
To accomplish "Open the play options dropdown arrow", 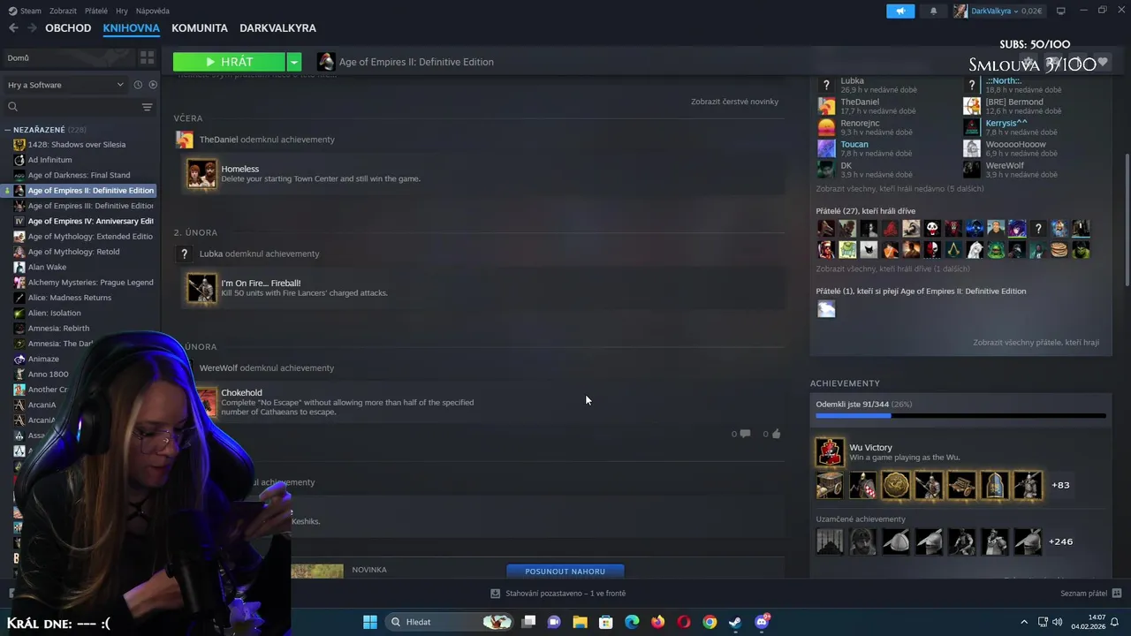I will [x=294, y=62].
